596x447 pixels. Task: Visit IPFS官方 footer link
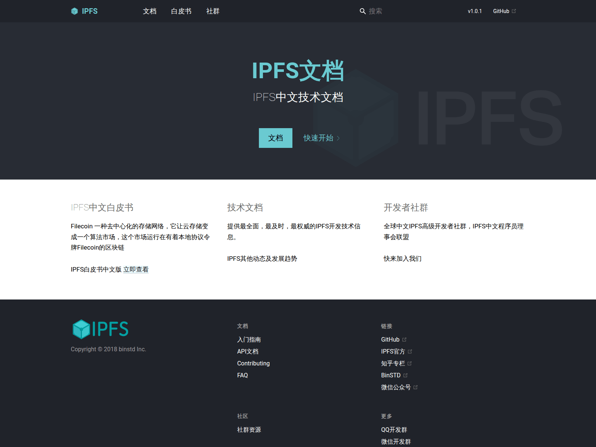(393, 352)
